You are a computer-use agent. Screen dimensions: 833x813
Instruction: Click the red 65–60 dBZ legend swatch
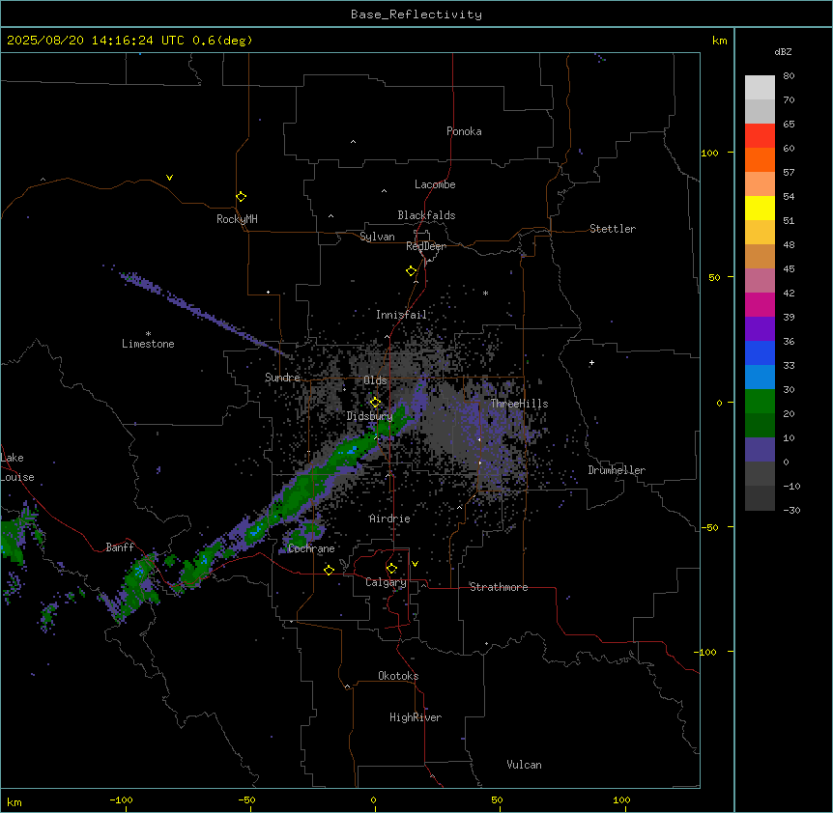pos(760,136)
